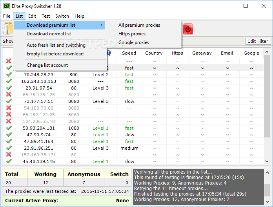The width and height of the screenshot is (273, 207).
Task: Click Level 2 cell for 70.248.28.23
Action: 100,75
